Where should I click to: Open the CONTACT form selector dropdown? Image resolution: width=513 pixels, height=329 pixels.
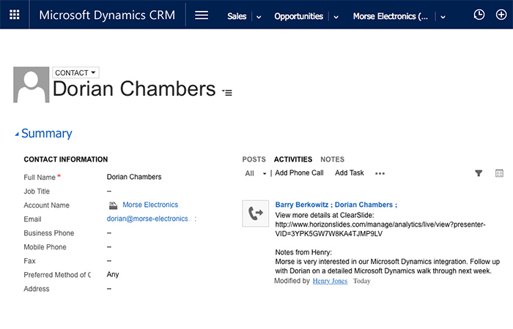75,73
